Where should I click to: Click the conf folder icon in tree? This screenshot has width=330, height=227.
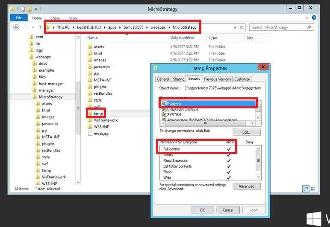(31, 37)
